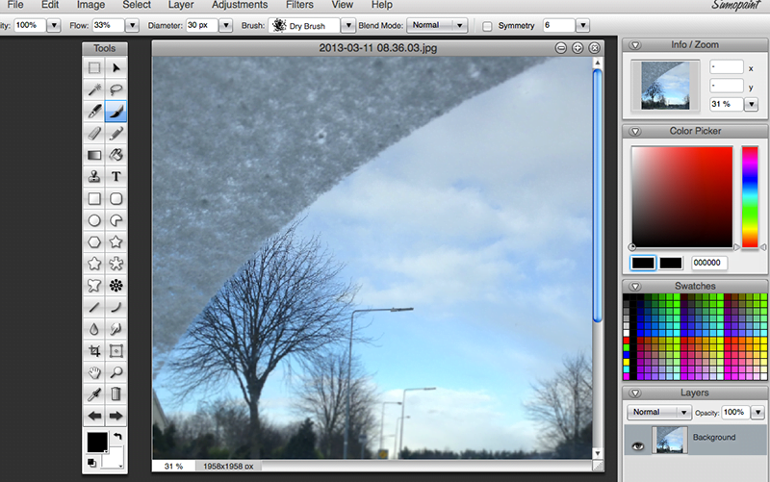Open the layer Opacity dropdown arrow
Image resolution: width=770 pixels, height=482 pixels.
[758, 413]
